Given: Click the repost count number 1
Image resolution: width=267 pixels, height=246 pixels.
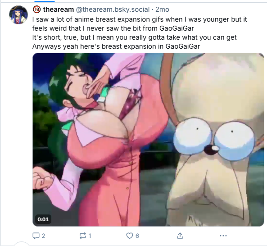Looking at the screenshot, I should click(90, 236).
